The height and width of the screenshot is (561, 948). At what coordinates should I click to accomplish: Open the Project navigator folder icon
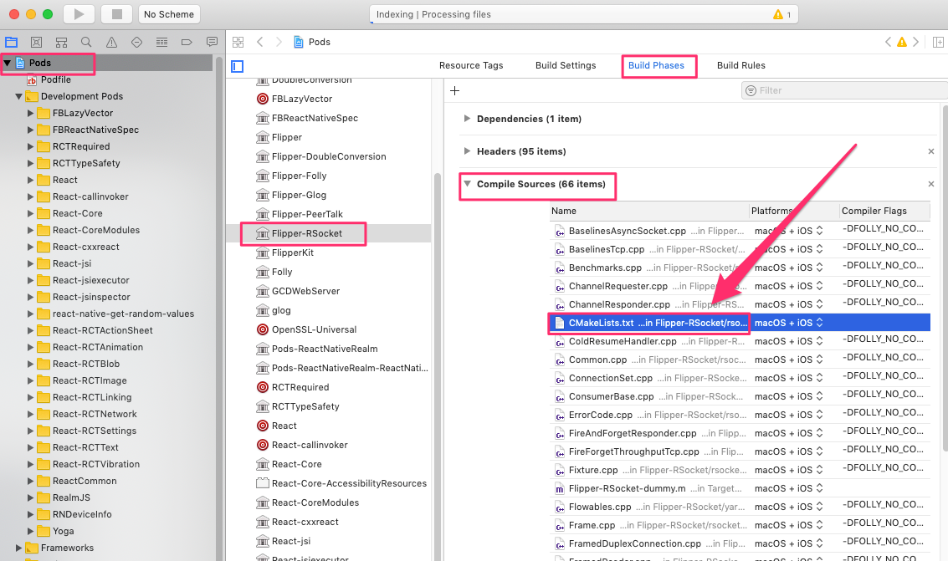click(x=12, y=43)
